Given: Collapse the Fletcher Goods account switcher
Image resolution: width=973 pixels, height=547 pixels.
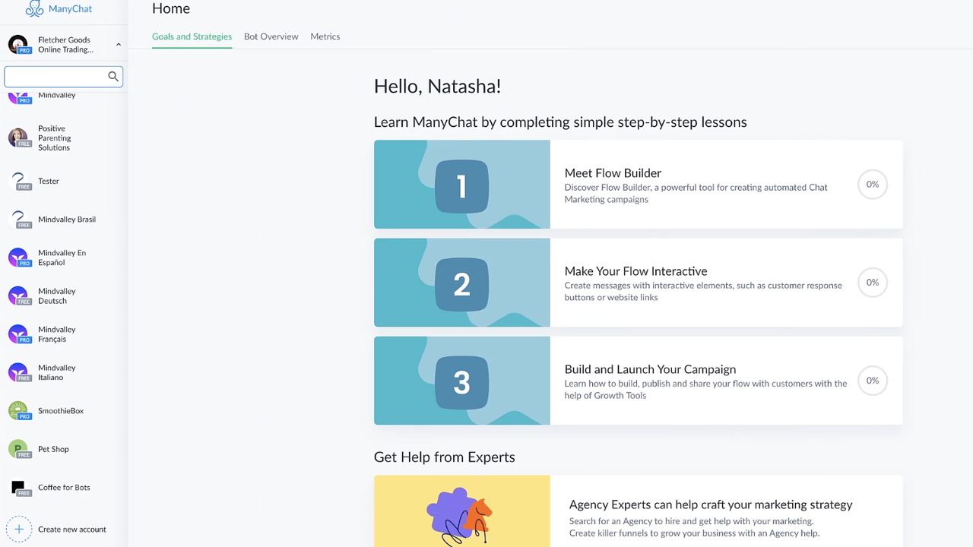Looking at the screenshot, I should pos(118,44).
